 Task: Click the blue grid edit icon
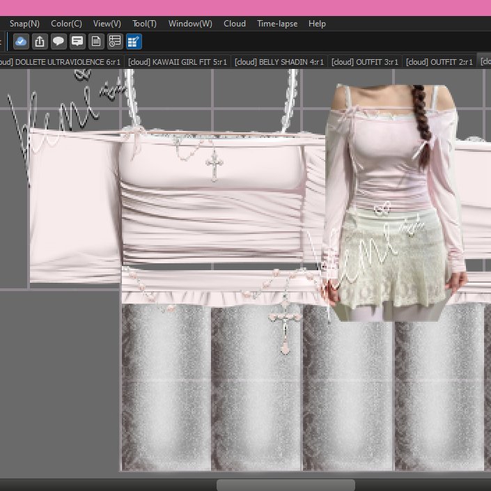(134, 42)
